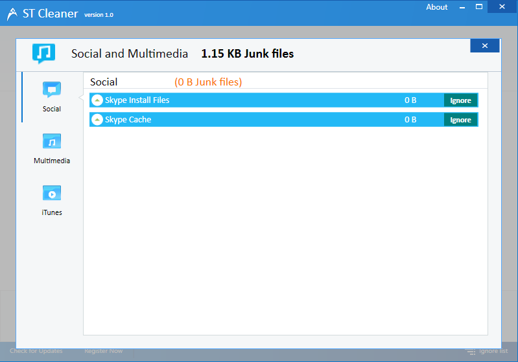
Task: Ignore the Skype Install Files item
Action: (460, 100)
